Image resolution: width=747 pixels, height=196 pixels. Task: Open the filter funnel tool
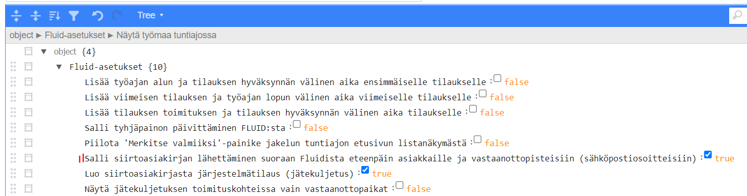tap(74, 16)
